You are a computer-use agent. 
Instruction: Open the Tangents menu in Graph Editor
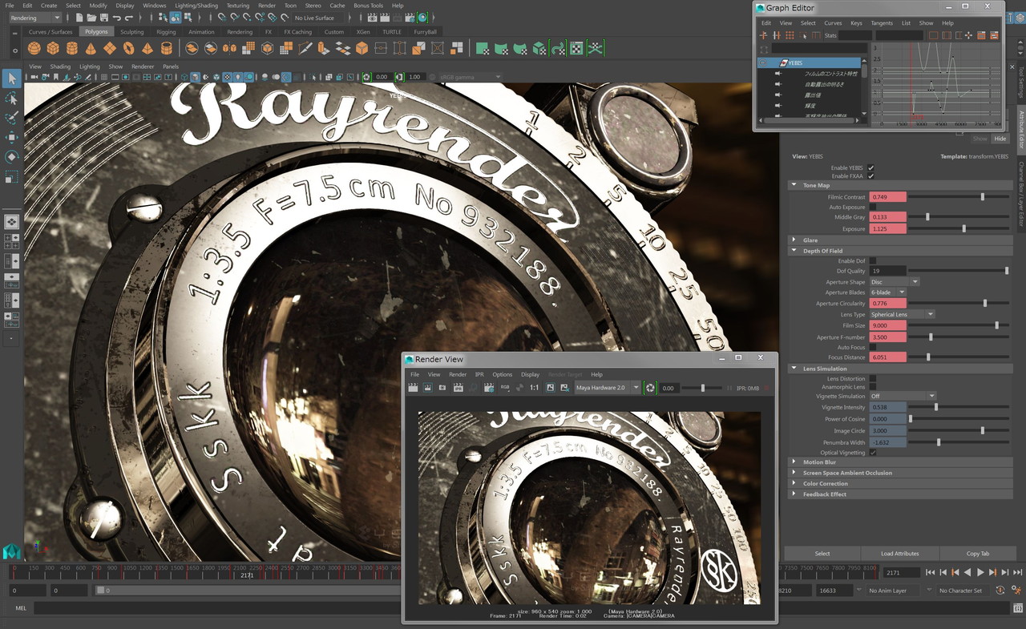tap(881, 23)
